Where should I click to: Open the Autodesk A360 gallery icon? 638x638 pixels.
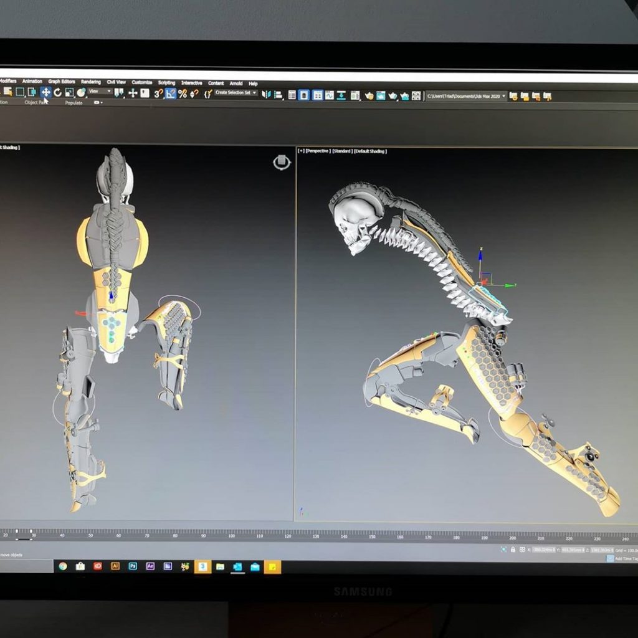[416, 96]
